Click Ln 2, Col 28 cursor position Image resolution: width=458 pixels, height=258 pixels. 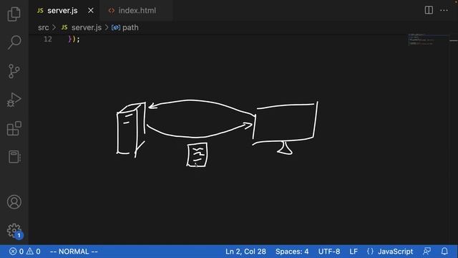click(x=245, y=252)
